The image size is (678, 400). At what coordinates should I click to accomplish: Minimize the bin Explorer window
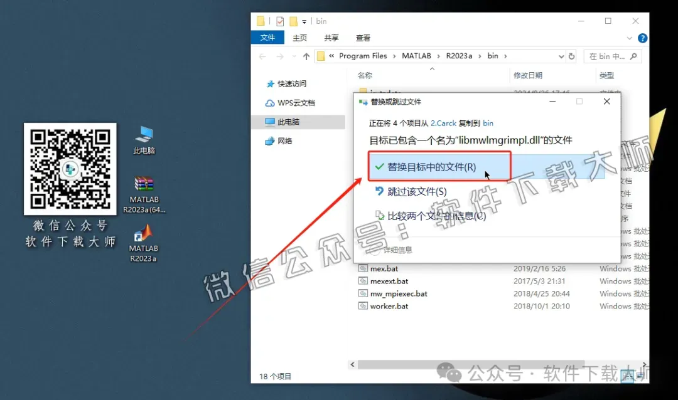coord(581,21)
